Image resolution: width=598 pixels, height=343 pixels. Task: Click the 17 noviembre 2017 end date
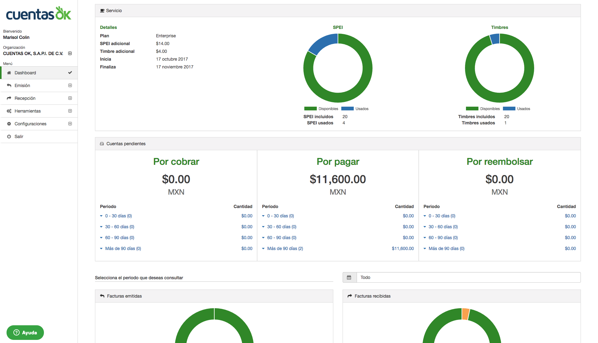point(175,67)
